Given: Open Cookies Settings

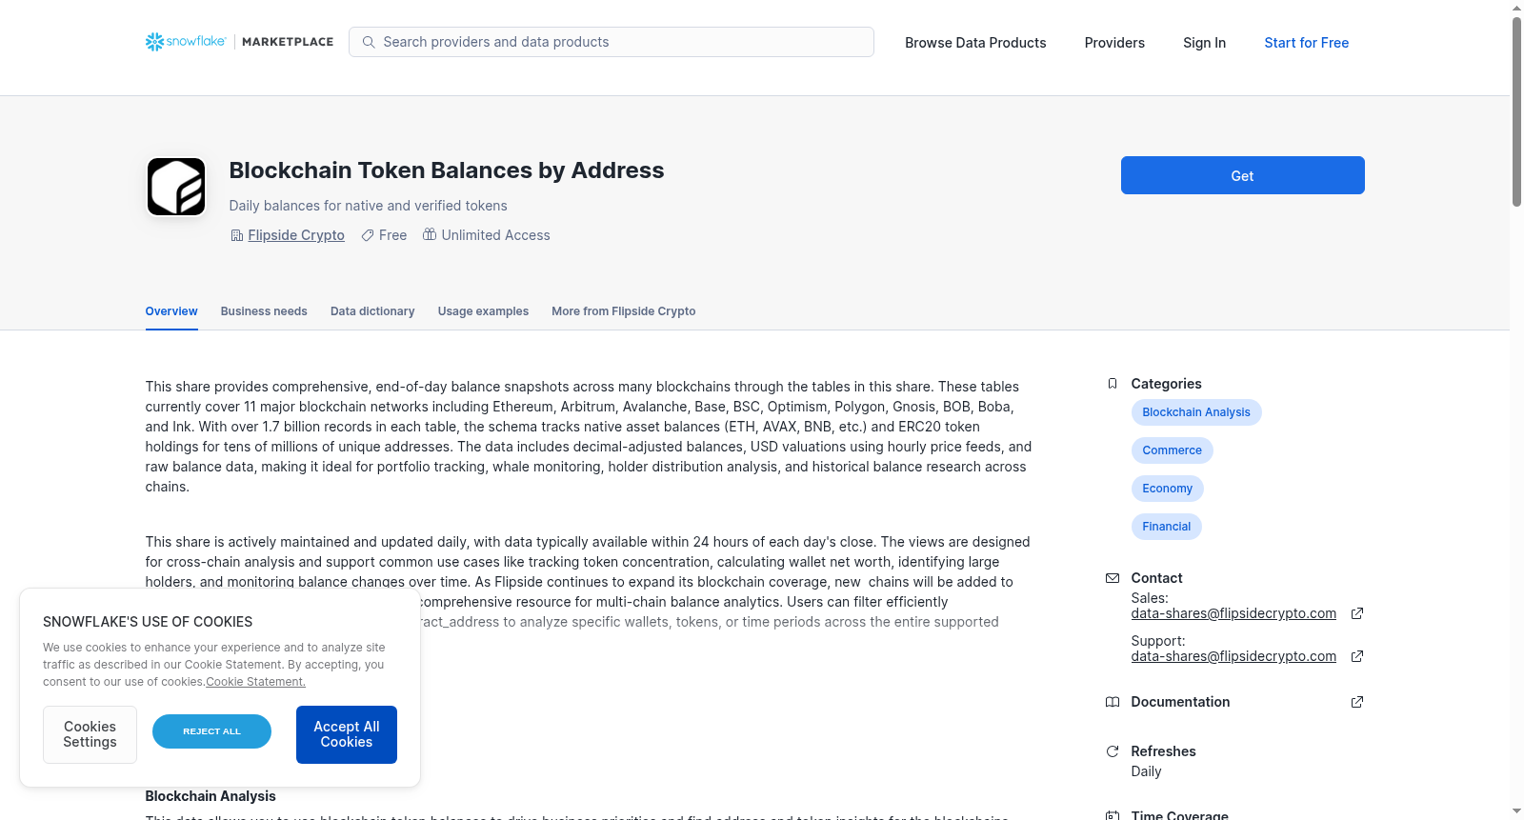Looking at the screenshot, I should click(x=90, y=734).
